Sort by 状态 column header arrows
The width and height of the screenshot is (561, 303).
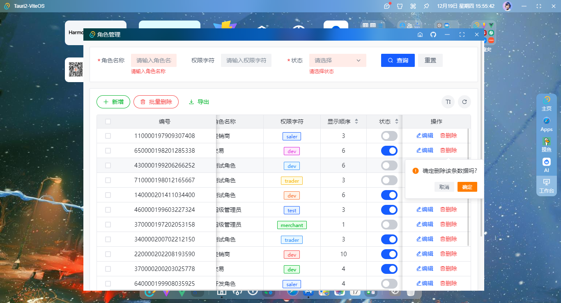397,122
